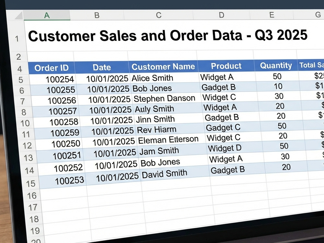Click the 'Alice Smith' customer cell
Image resolution: width=324 pixels, height=243 pixels.
[x=165, y=78]
